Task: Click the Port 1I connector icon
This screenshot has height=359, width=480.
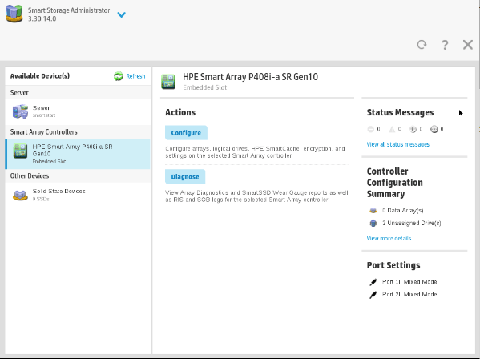Action: pyautogui.click(x=373, y=282)
